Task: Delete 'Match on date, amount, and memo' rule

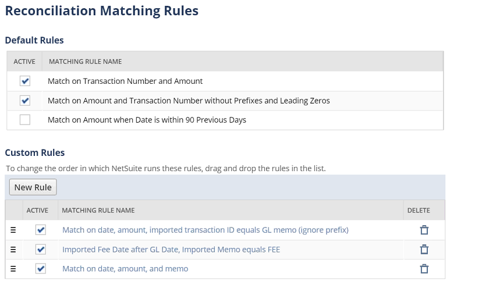Action: [424, 269]
